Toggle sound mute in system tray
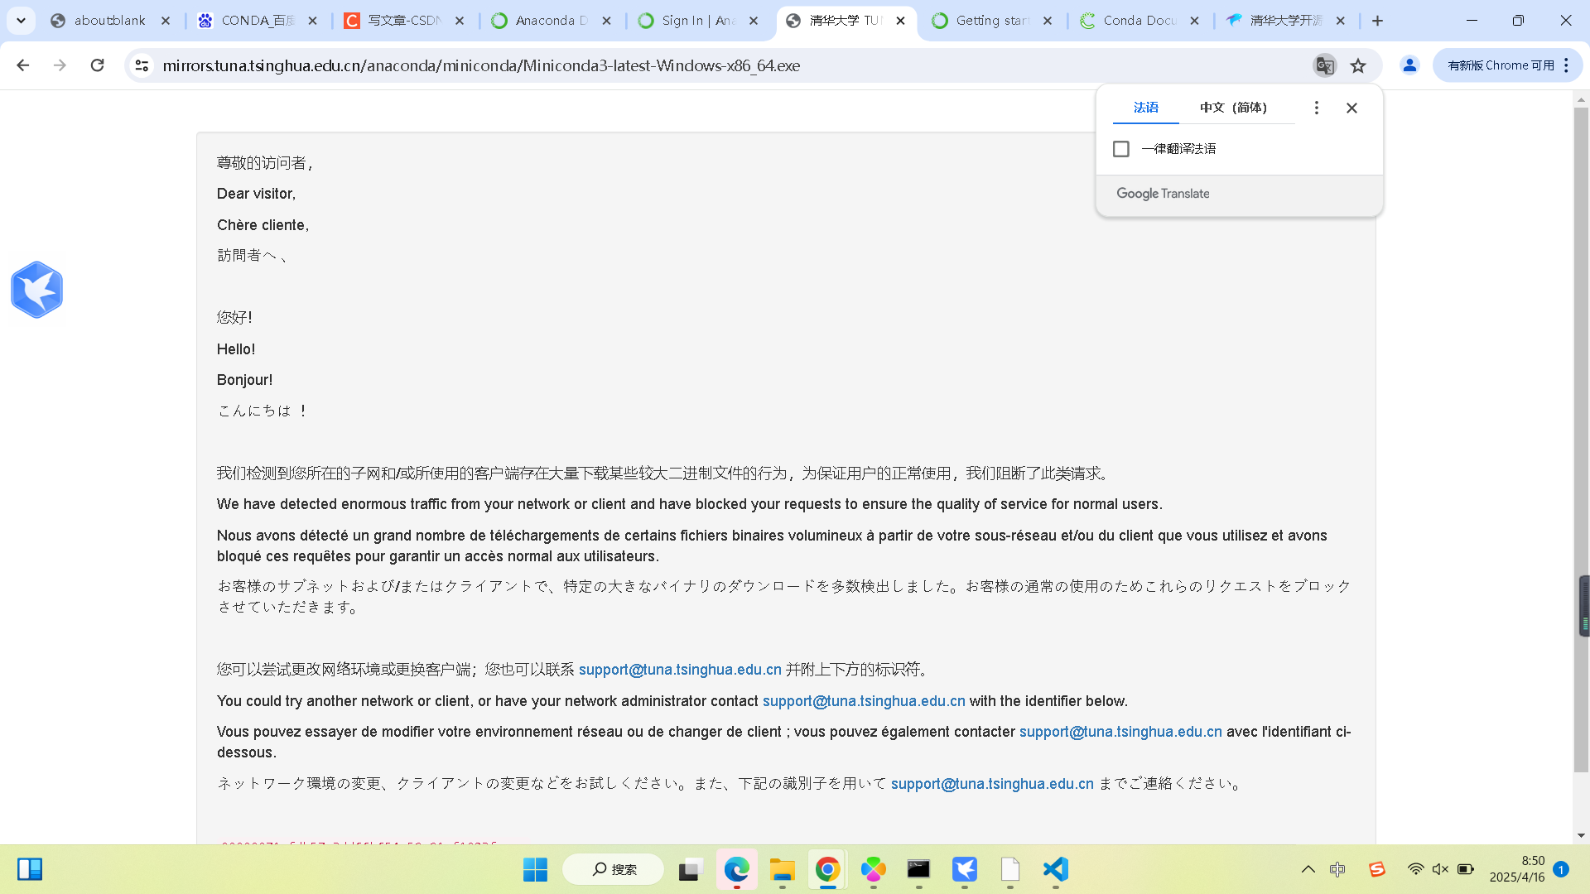The height and width of the screenshot is (894, 1590). click(1440, 869)
